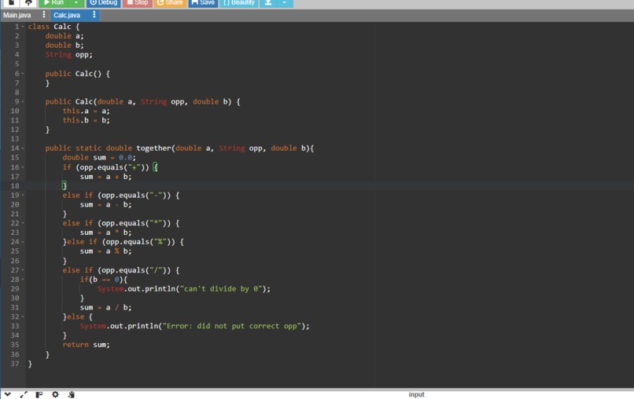The width and height of the screenshot is (634, 399).
Task: Click the 'String opp;' field declaration
Action: click(68, 55)
